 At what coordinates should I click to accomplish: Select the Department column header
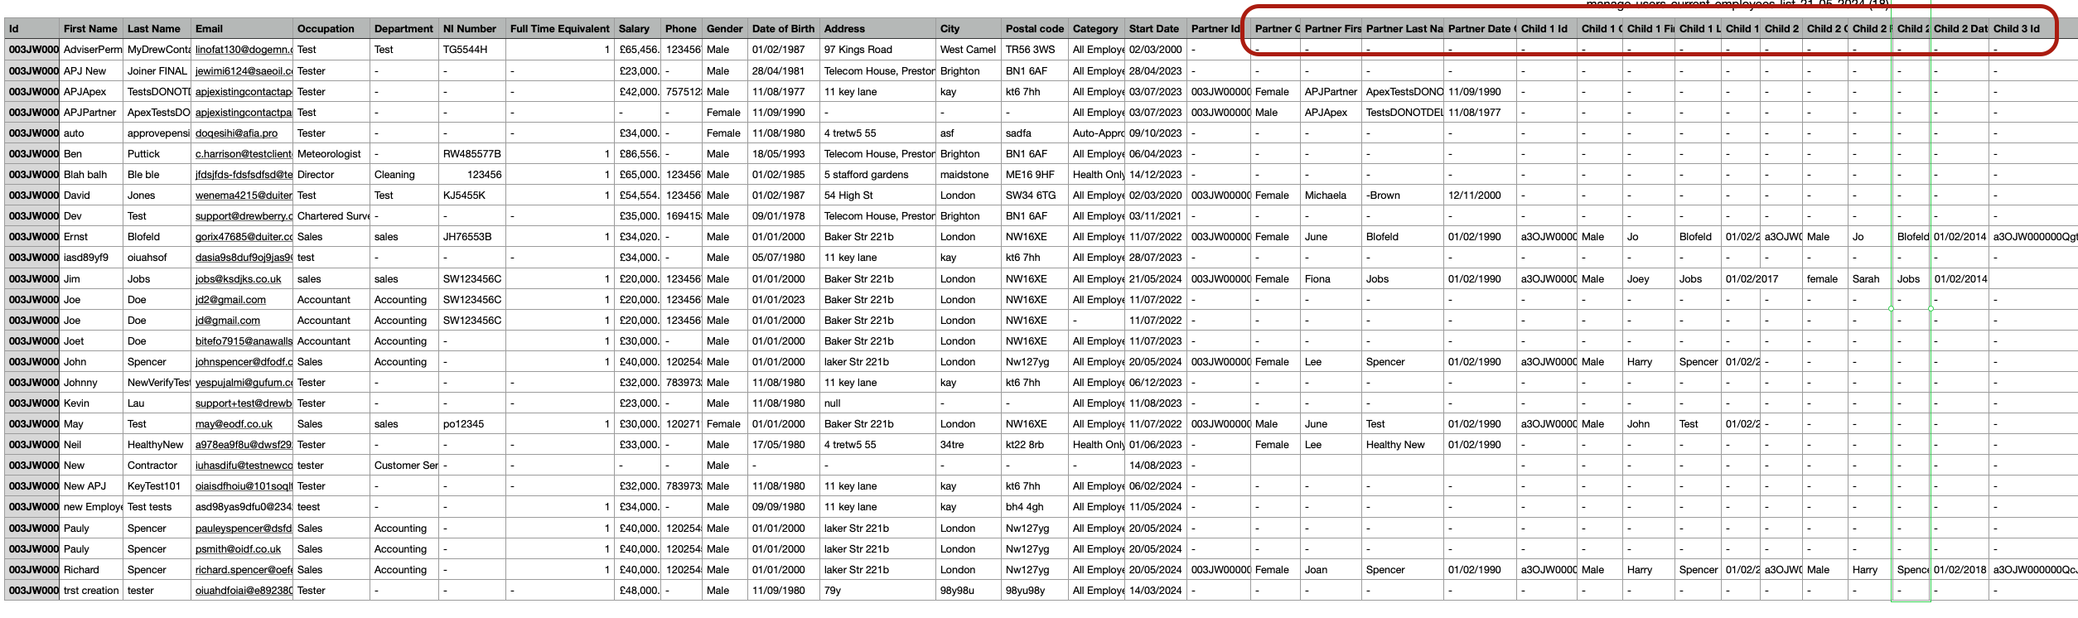404,28
